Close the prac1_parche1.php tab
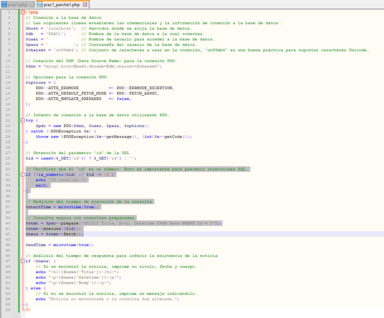384x318 pixels. 85,5
